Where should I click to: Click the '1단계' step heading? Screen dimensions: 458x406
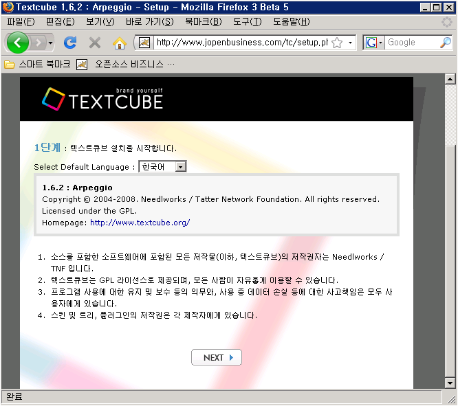coord(47,148)
